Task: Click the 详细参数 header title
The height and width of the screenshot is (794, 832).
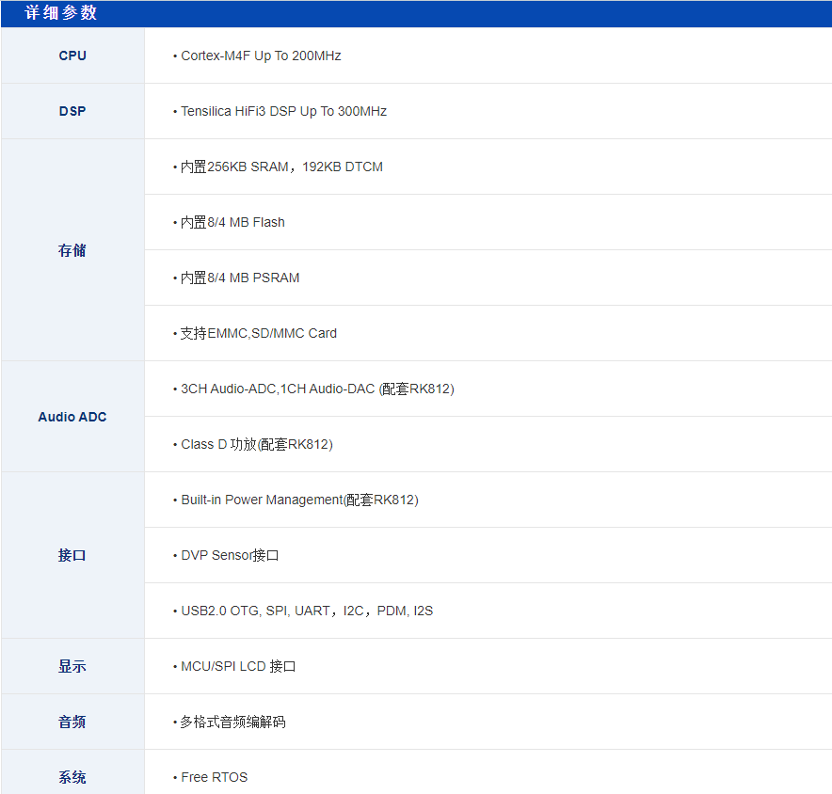Action: pyautogui.click(x=60, y=13)
